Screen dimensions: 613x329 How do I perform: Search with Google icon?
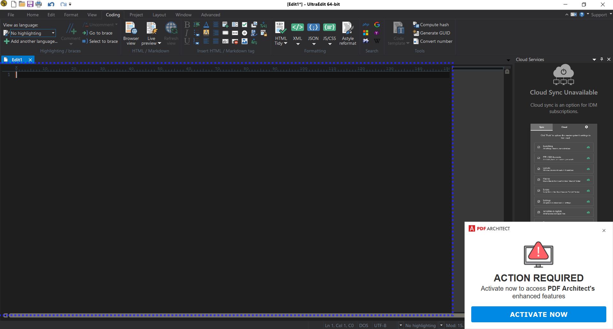click(377, 25)
